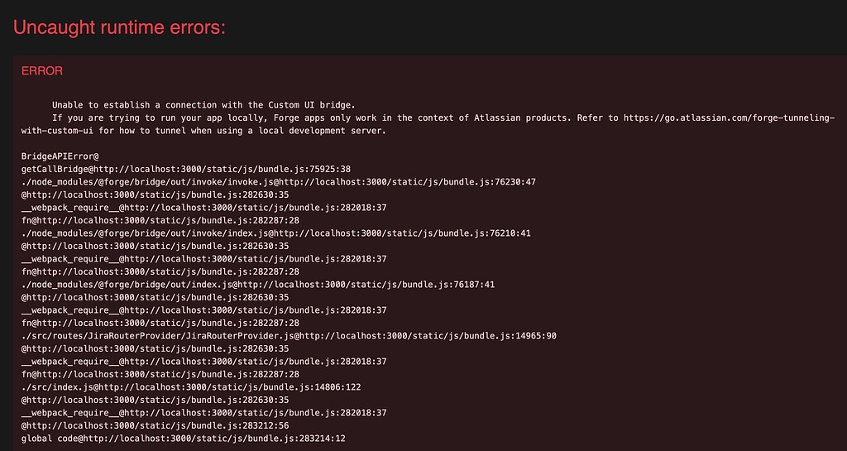Select the "global code" bundle.js:283214:12 line
Viewport: 847px width, 451px height.
point(184,439)
